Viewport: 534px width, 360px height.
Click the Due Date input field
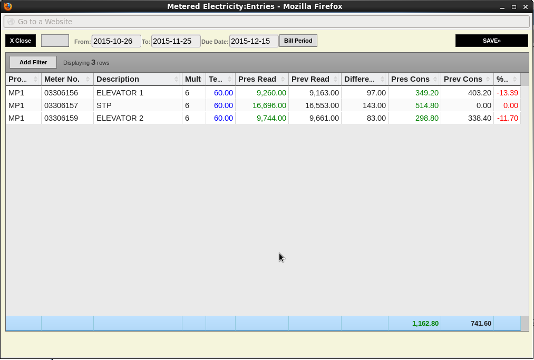click(x=254, y=41)
